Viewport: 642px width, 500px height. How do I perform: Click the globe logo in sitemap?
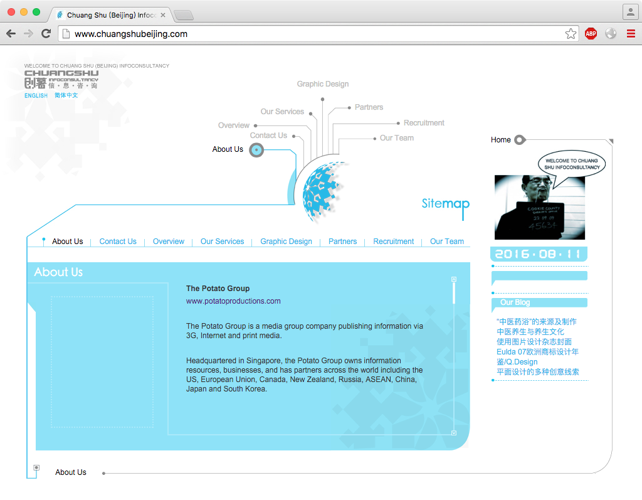tap(323, 191)
